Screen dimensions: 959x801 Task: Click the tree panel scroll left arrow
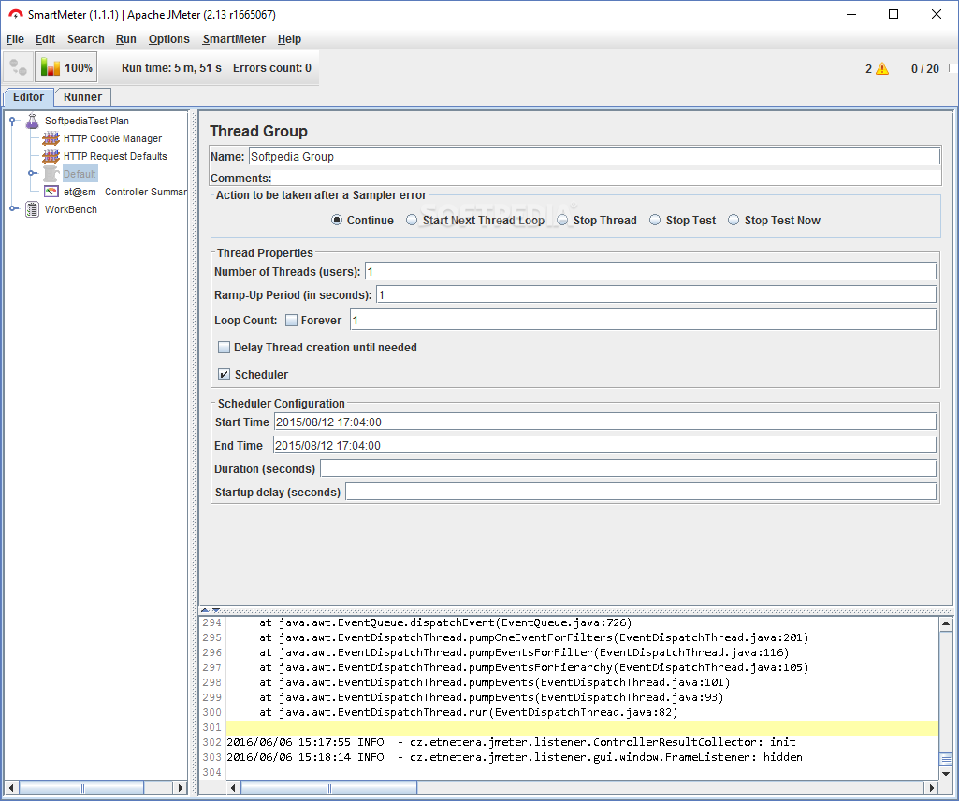[x=11, y=788]
